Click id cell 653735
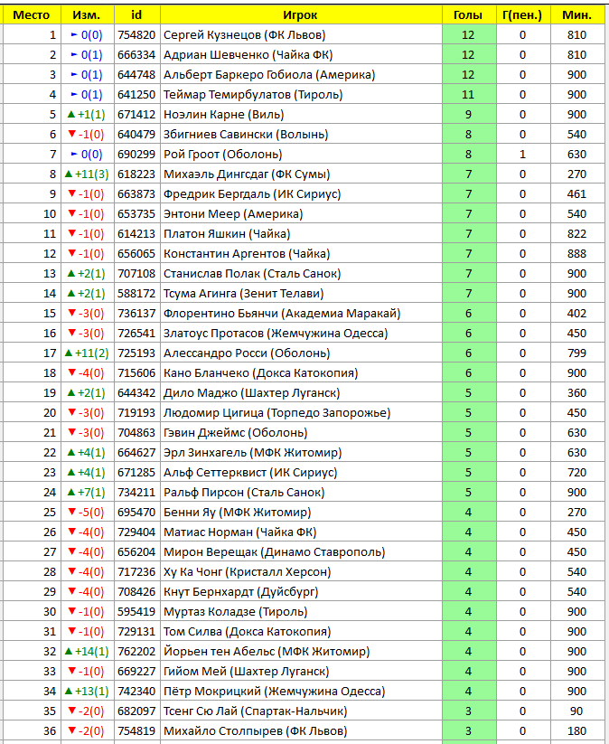 coord(137,214)
